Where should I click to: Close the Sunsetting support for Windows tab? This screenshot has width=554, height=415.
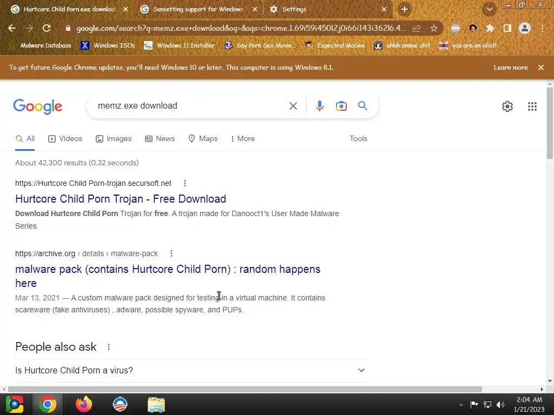(255, 10)
